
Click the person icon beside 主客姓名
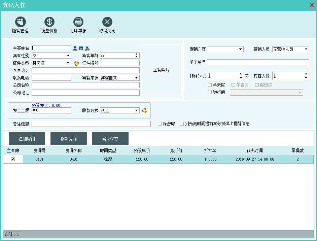pos(75,48)
